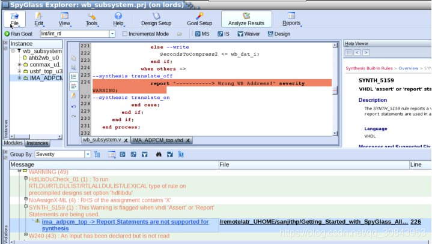Click the modular schematic icon in violations toolbar

(x=123, y=155)
